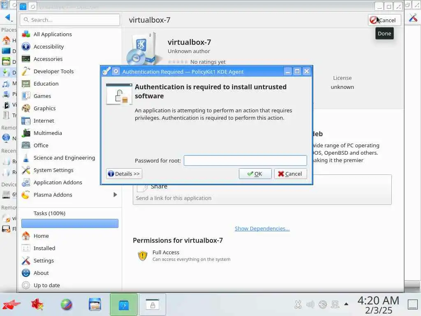This screenshot has height=316, width=421.
Task: Cancel the virtualbox-7 installation
Action: (x=384, y=20)
